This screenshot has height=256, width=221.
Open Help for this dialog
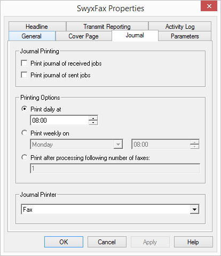coord(193,242)
